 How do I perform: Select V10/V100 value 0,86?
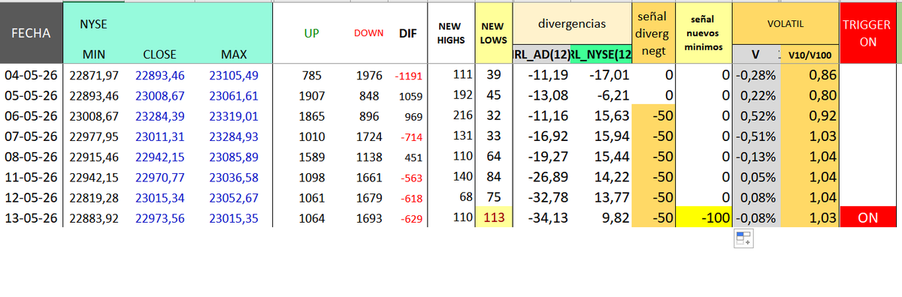click(823, 75)
